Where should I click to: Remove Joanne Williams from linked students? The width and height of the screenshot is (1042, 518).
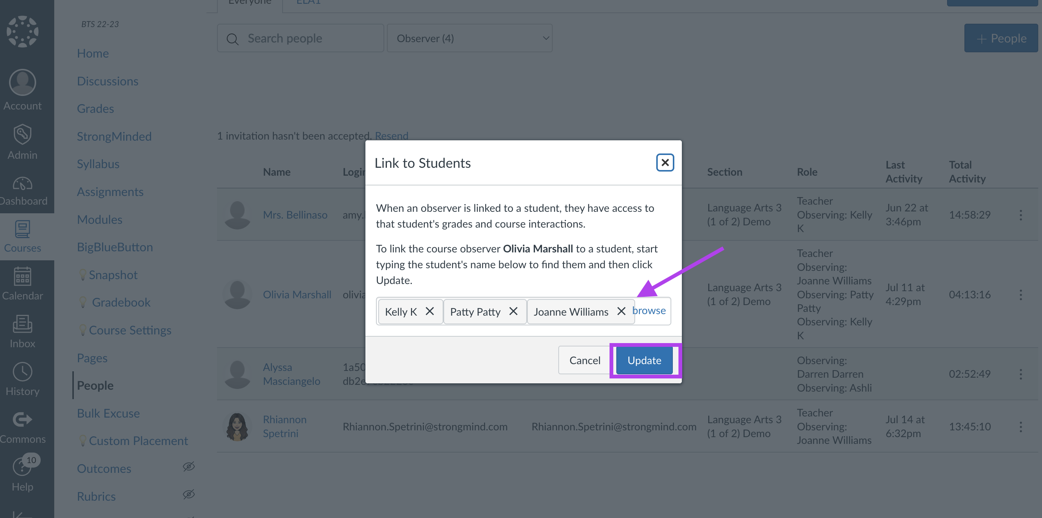(621, 311)
